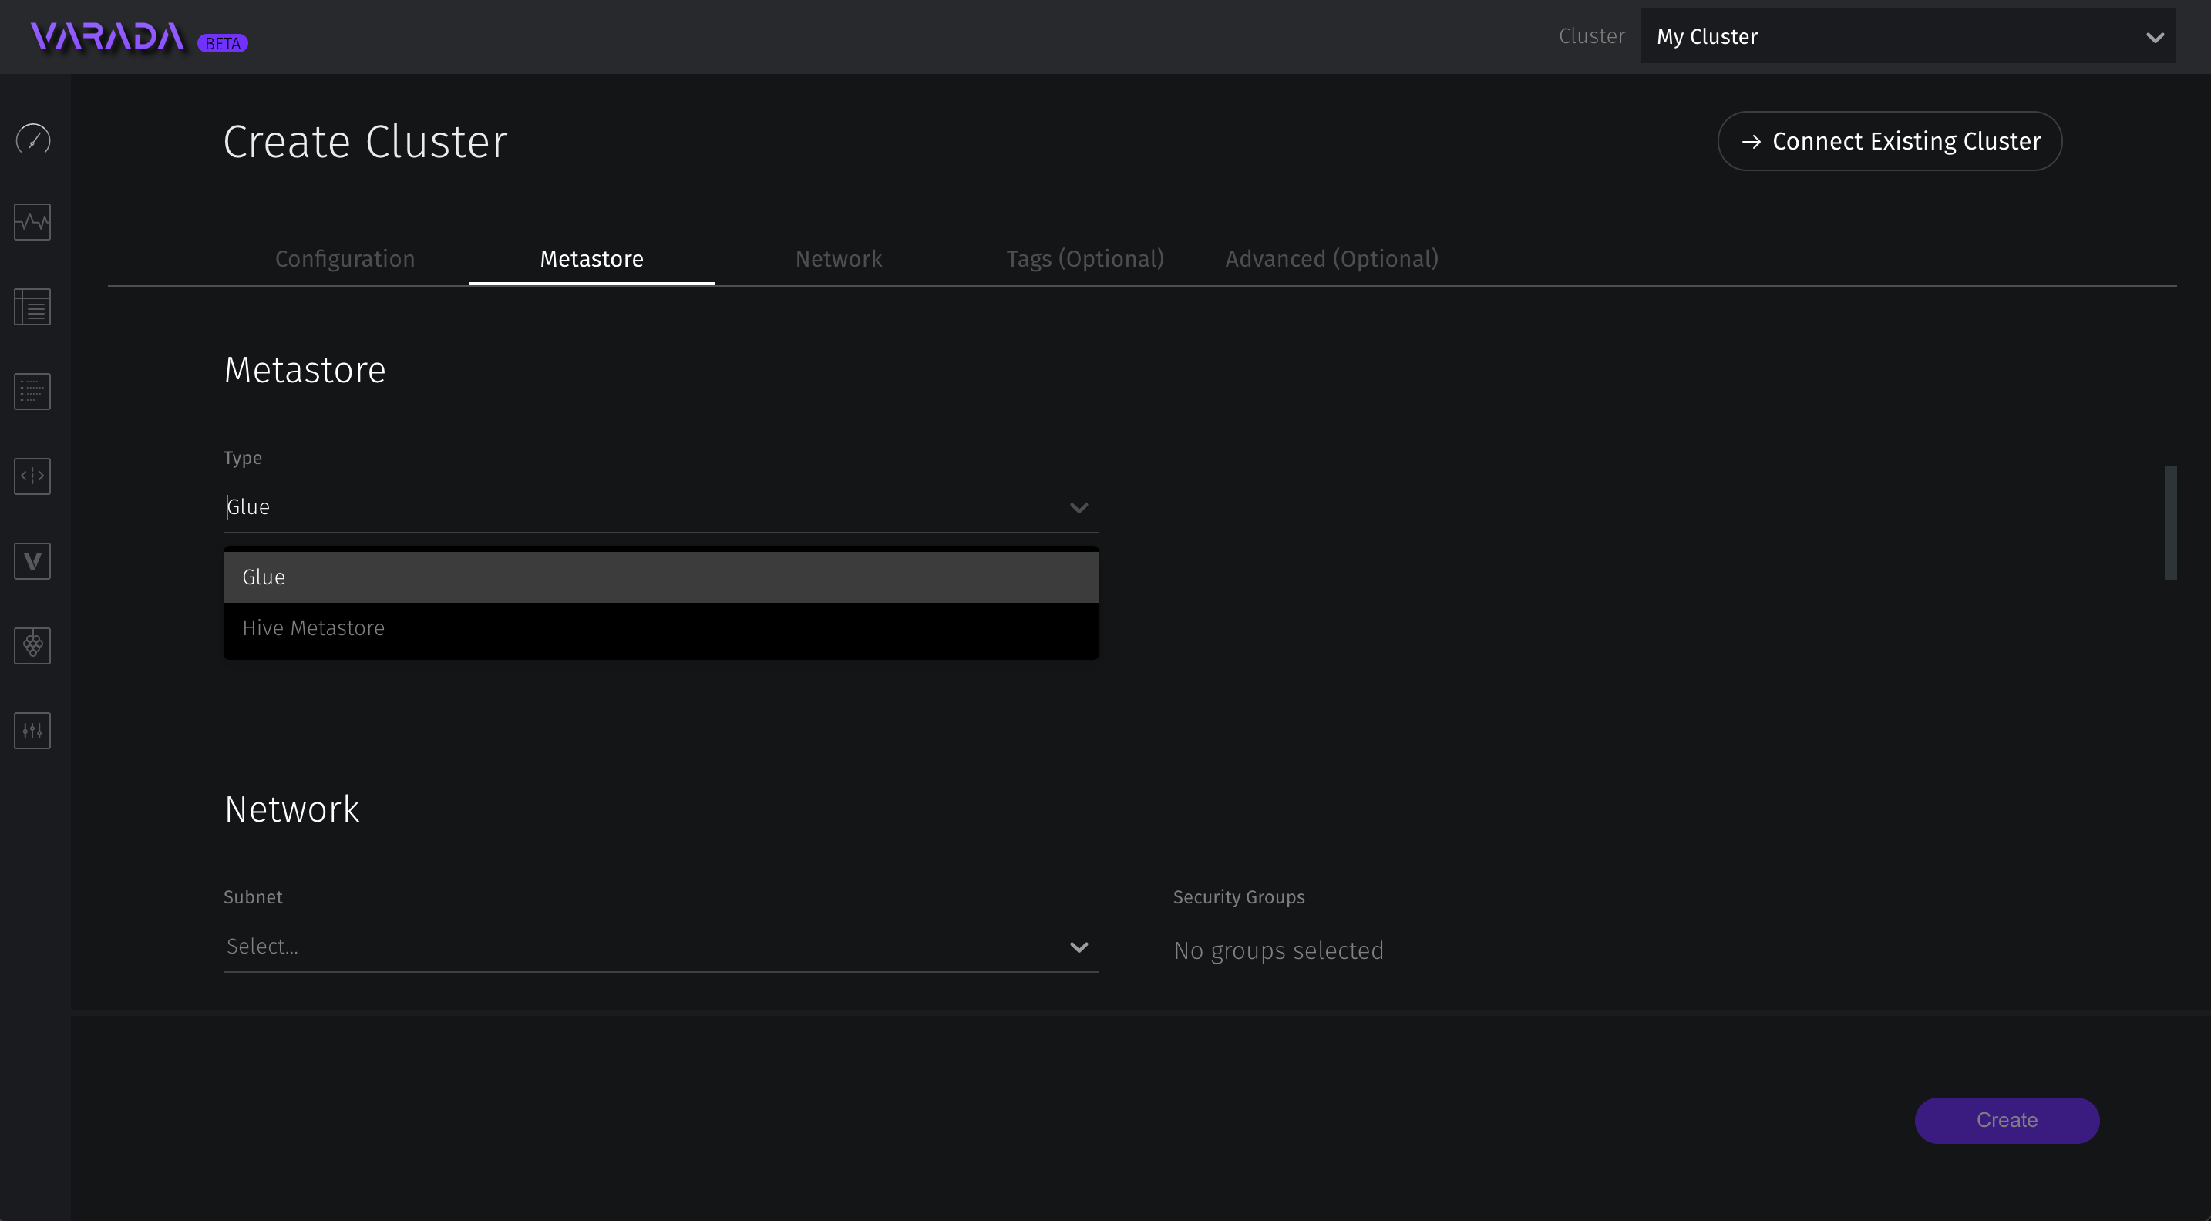
Task: Click the Varada logo
Action: point(108,37)
